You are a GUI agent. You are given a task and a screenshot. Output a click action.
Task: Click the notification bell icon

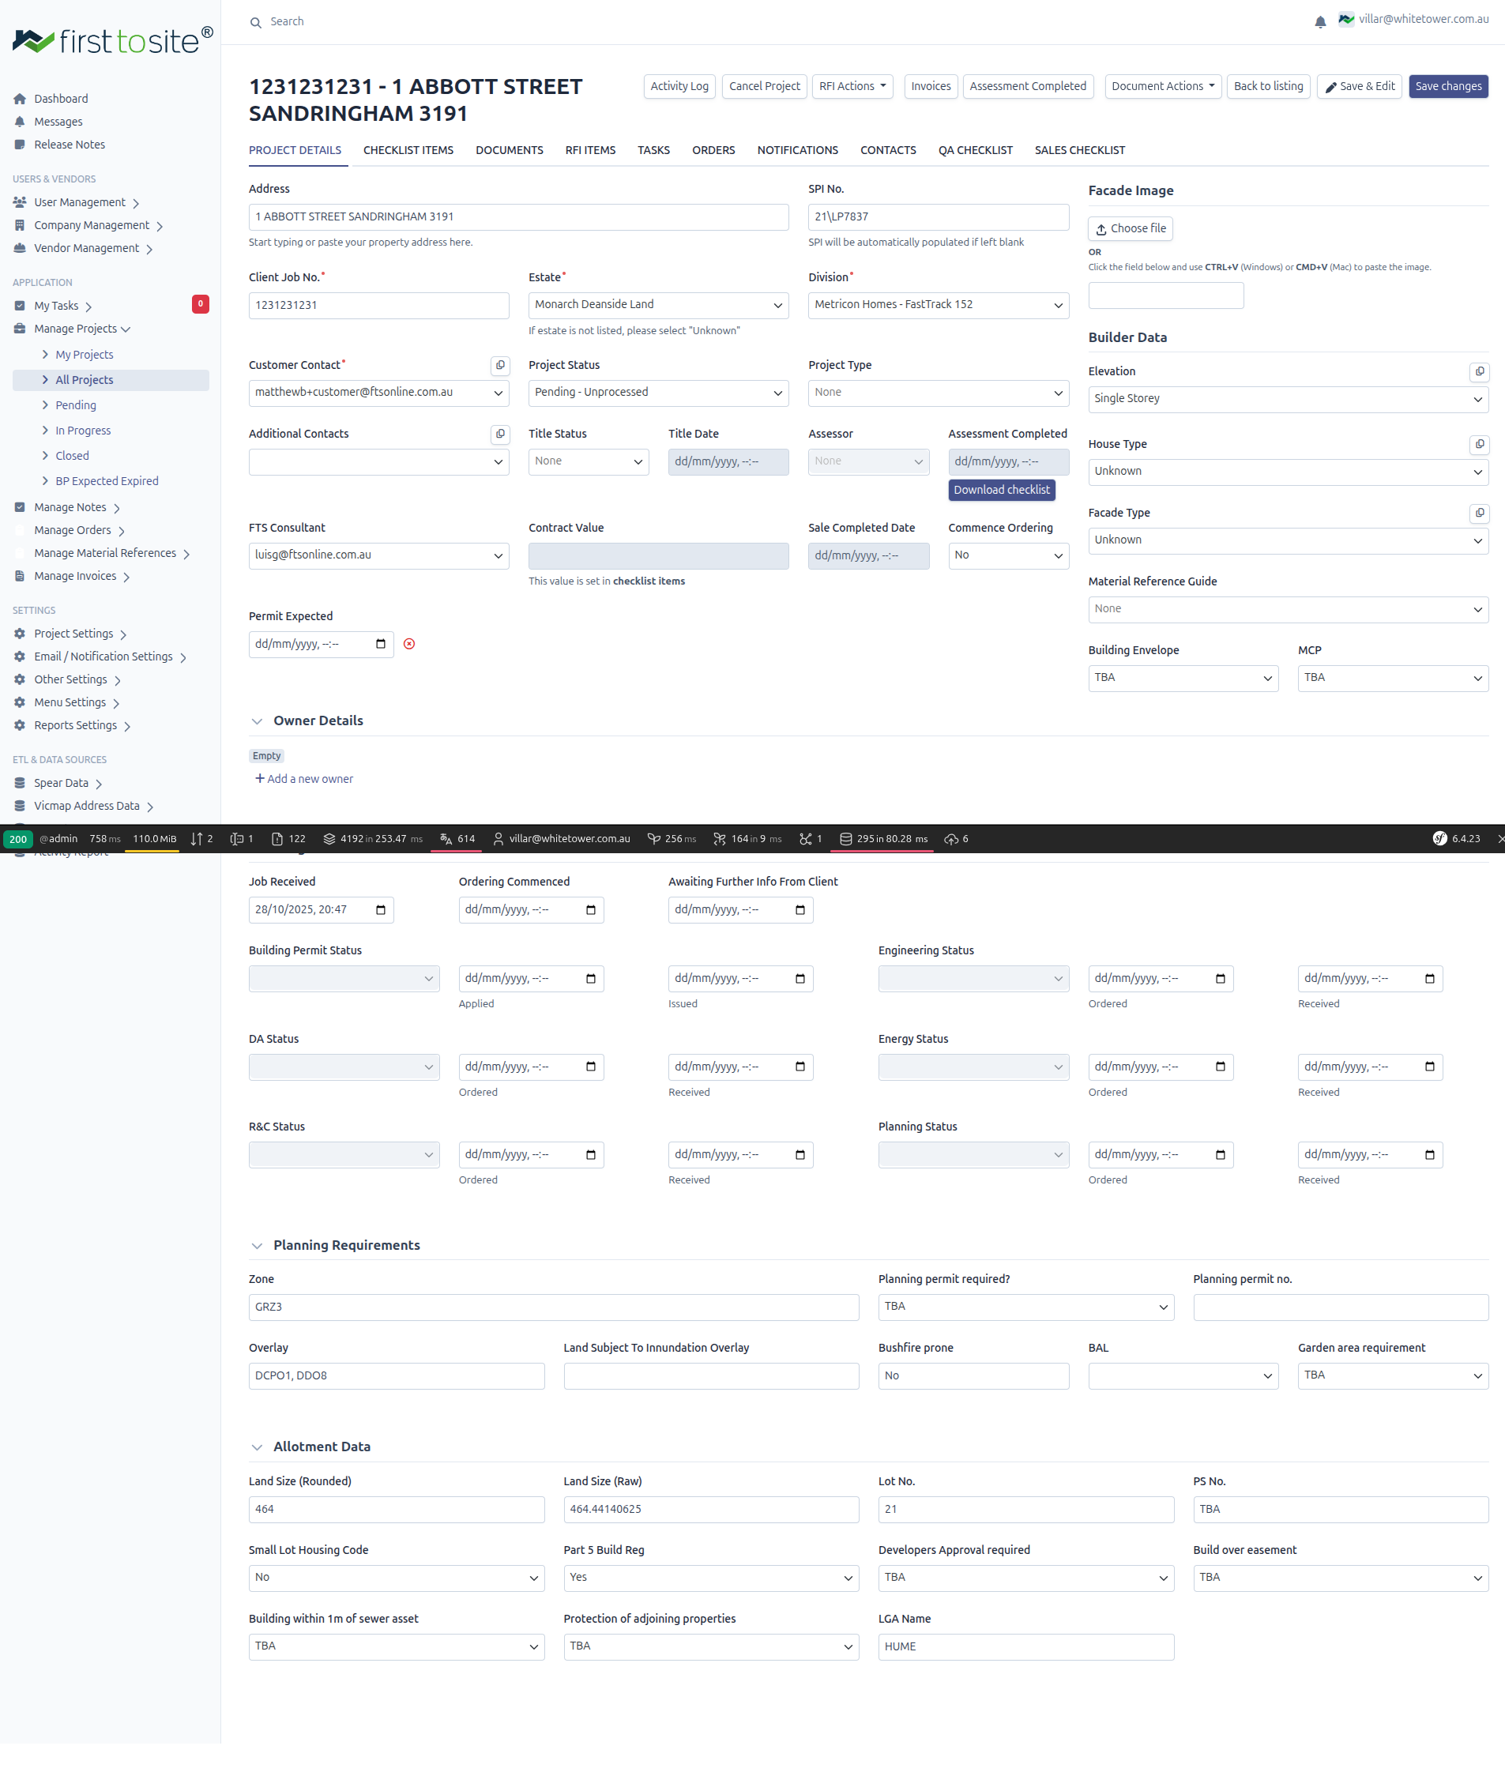click(x=1319, y=22)
